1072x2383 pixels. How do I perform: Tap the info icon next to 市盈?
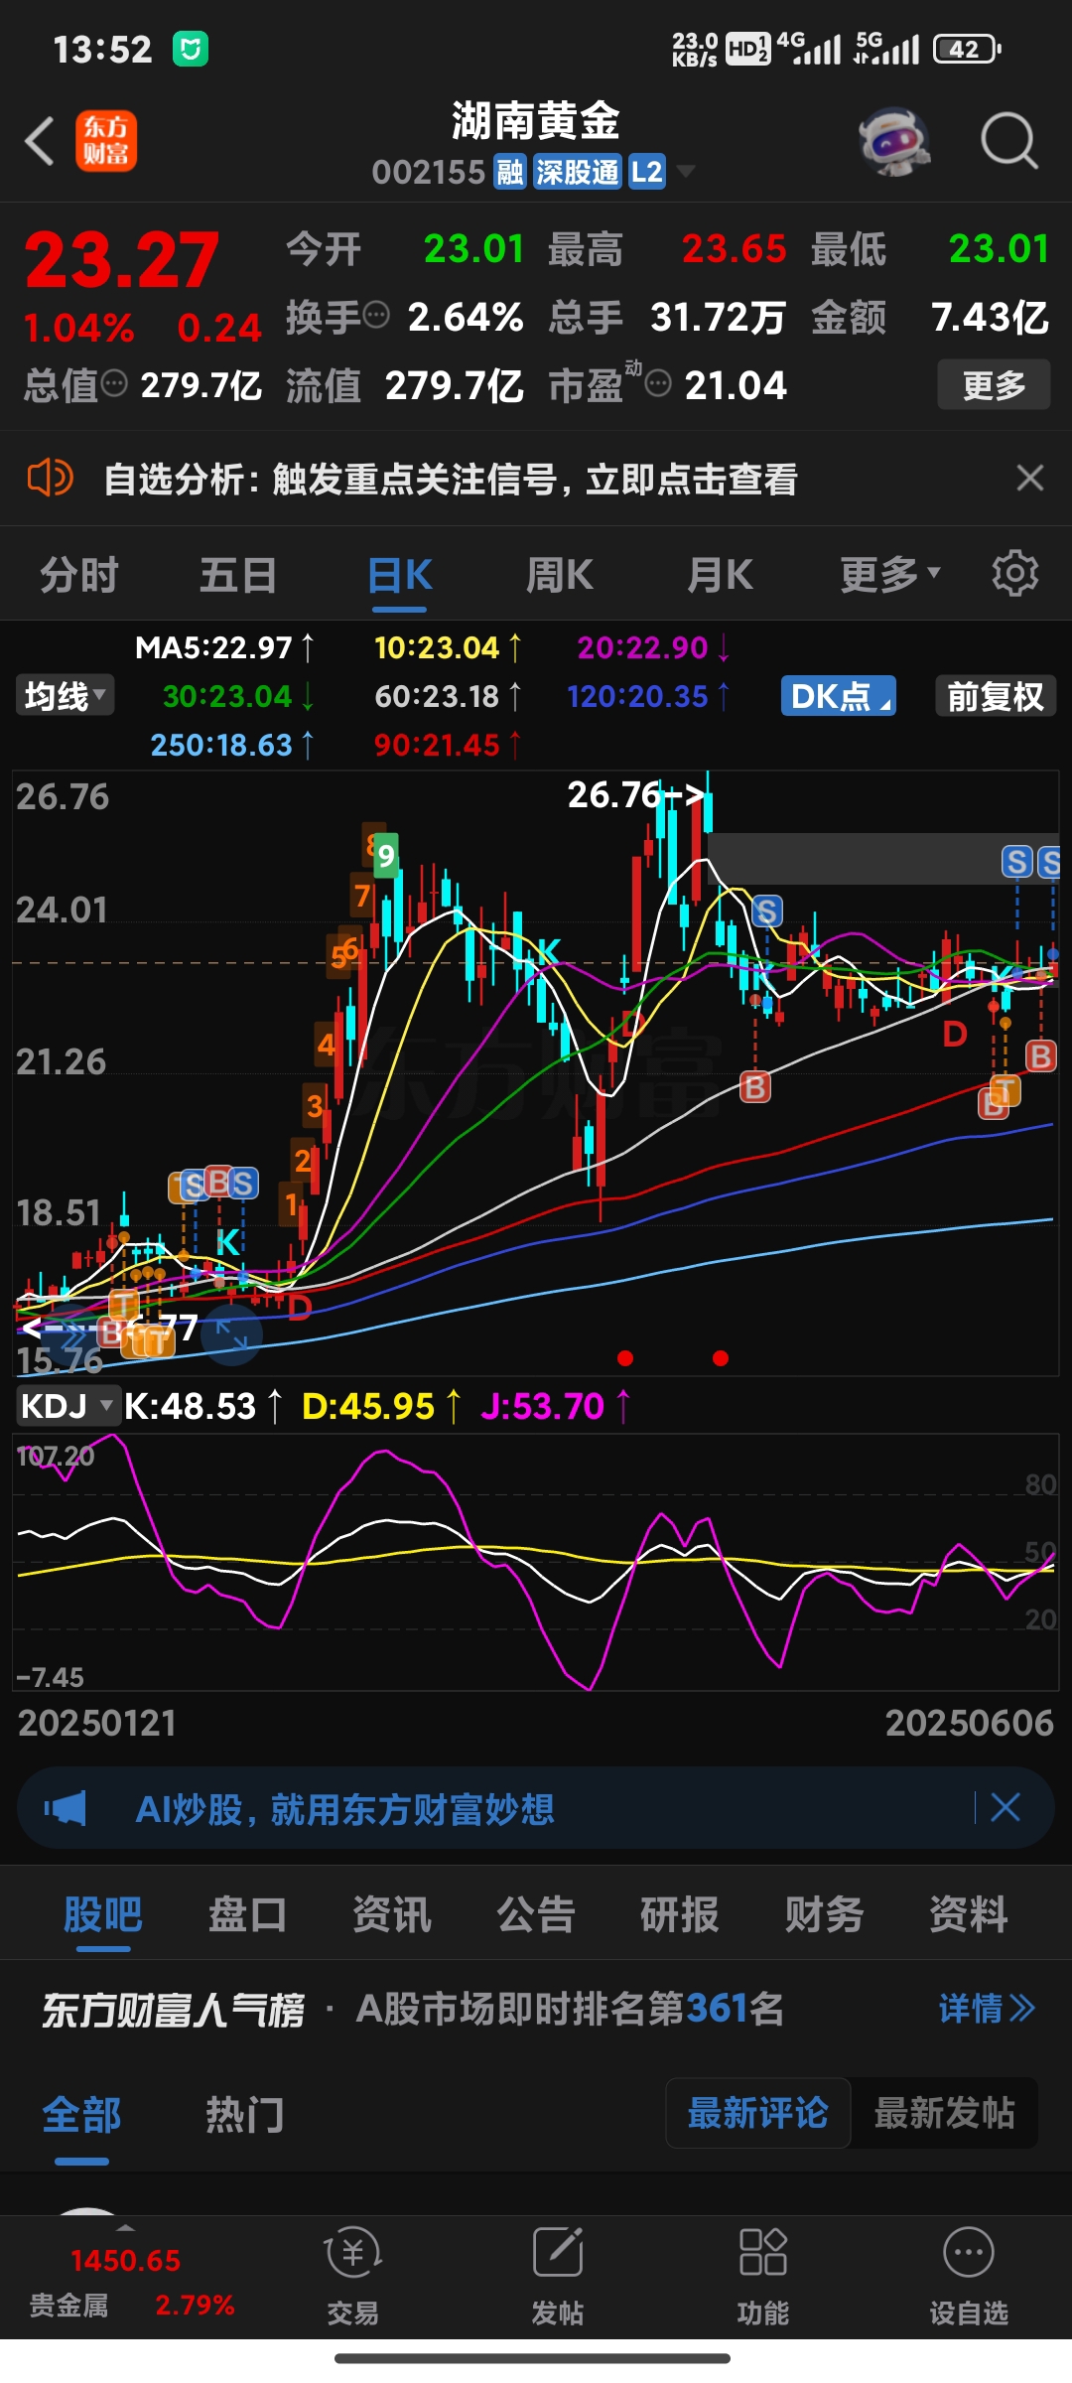[658, 383]
